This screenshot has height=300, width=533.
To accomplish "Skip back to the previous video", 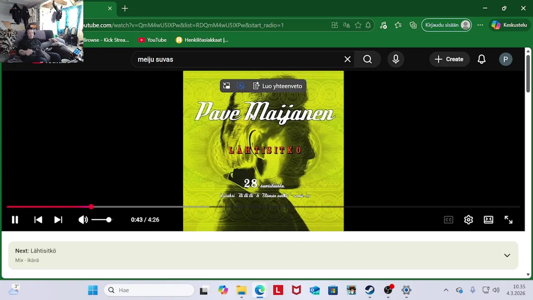I will pyautogui.click(x=38, y=220).
